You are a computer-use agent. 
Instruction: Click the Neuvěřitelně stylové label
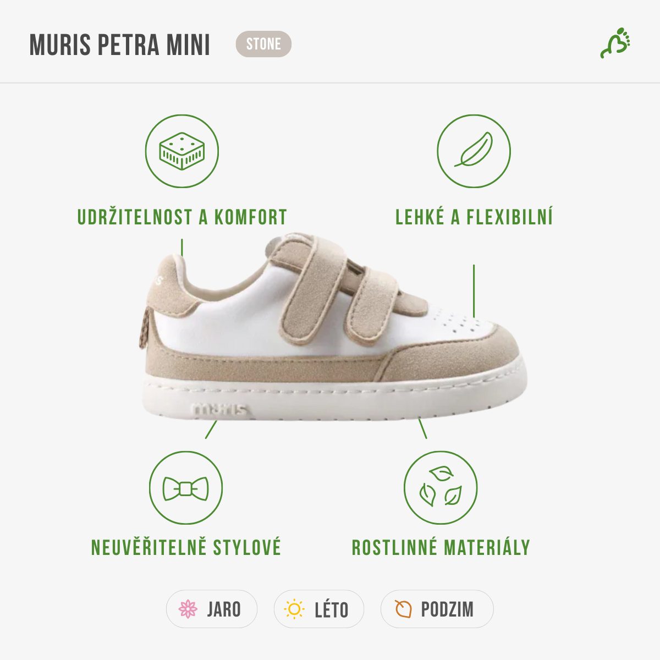click(x=186, y=548)
